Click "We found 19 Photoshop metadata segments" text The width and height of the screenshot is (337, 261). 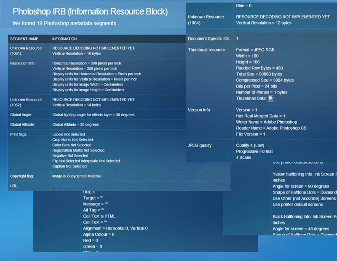point(66,23)
